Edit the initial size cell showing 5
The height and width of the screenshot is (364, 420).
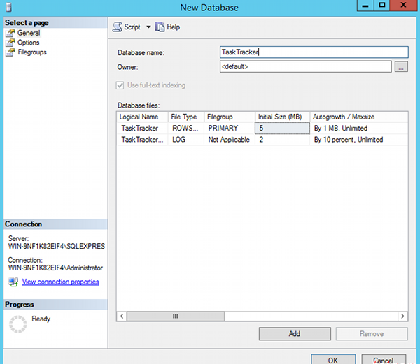click(282, 129)
